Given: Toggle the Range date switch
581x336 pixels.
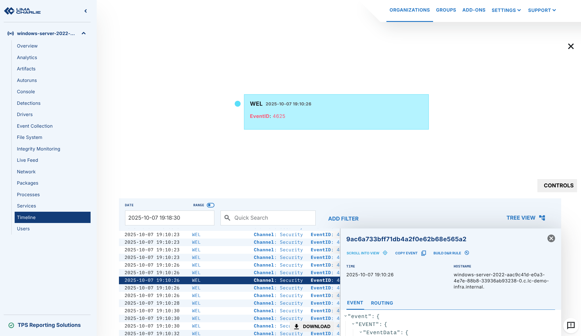Looking at the screenshot, I should (210, 205).
